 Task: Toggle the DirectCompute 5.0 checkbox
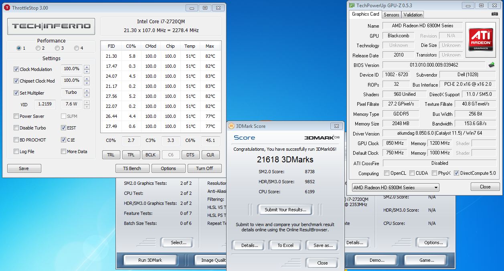tap(456, 173)
